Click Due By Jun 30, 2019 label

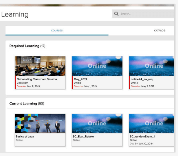tap(141, 144)
